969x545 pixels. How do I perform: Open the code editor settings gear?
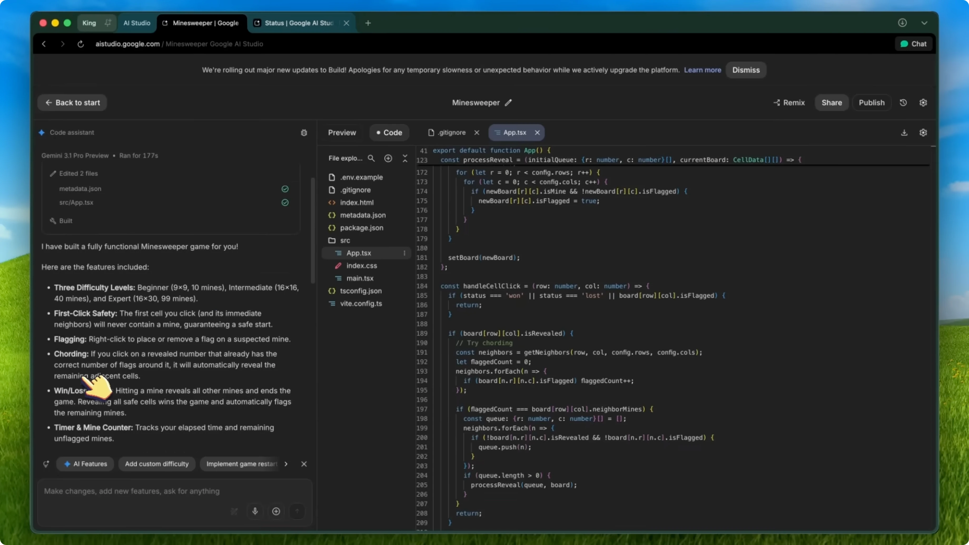923,132
